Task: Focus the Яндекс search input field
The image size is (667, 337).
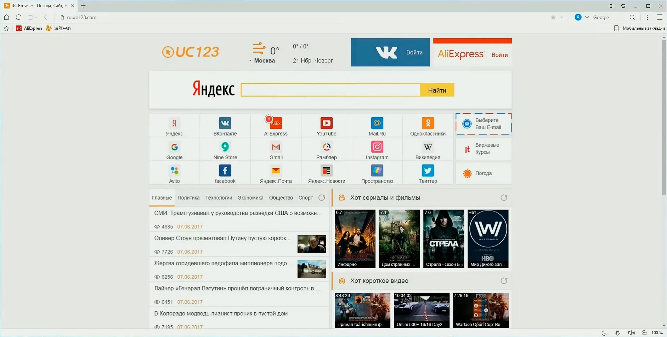Action: tap(330, 90)
